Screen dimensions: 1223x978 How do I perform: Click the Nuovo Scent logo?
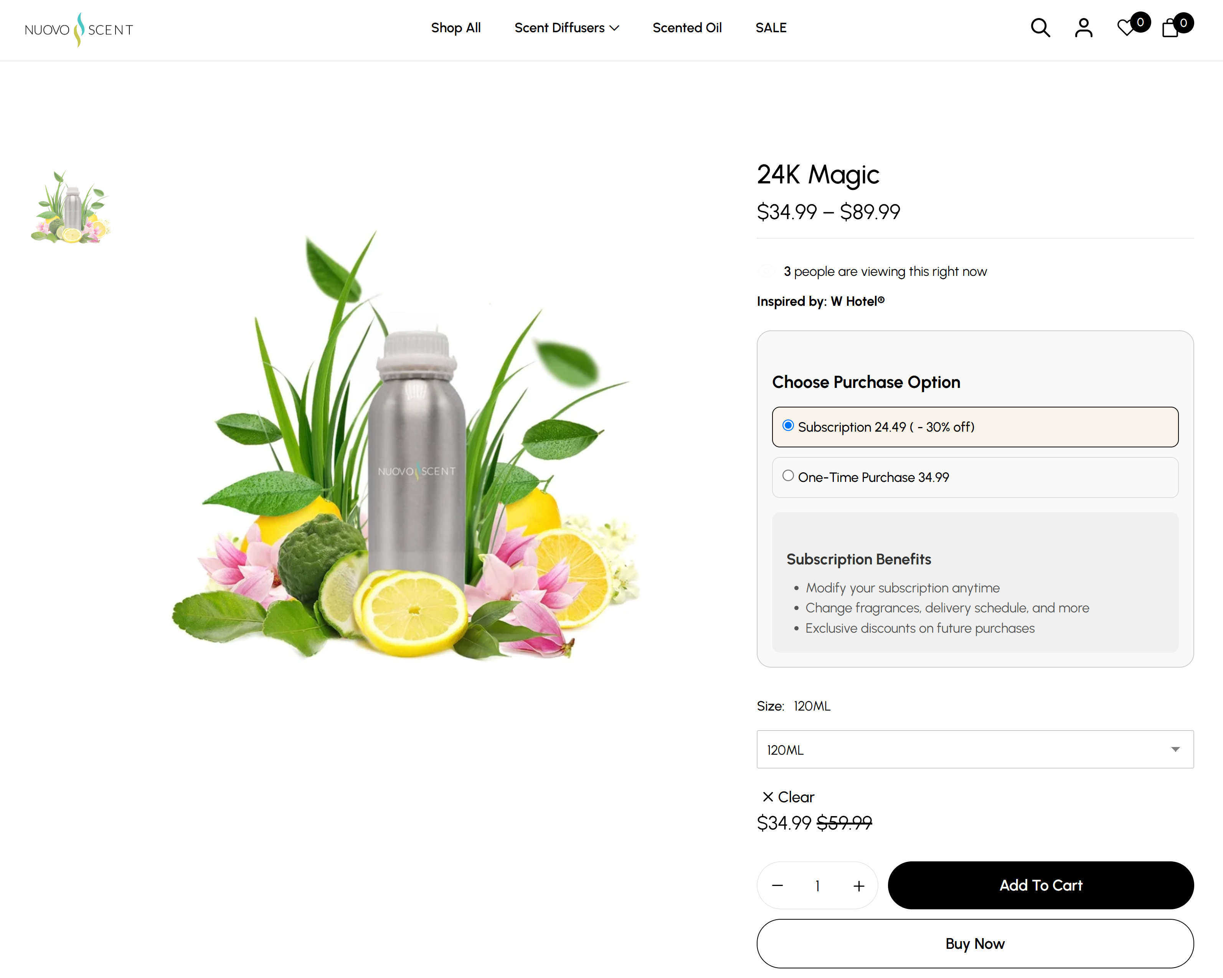point(79,30)
